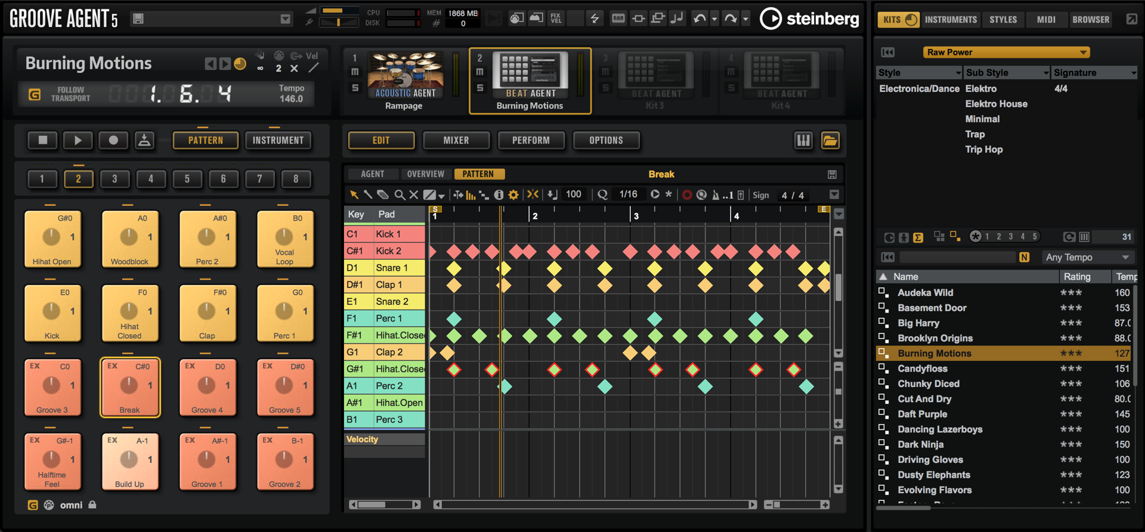This screenshot has width=1145, height=532.
Task: Switch to the MIXER tab
Action: (456, 141)
